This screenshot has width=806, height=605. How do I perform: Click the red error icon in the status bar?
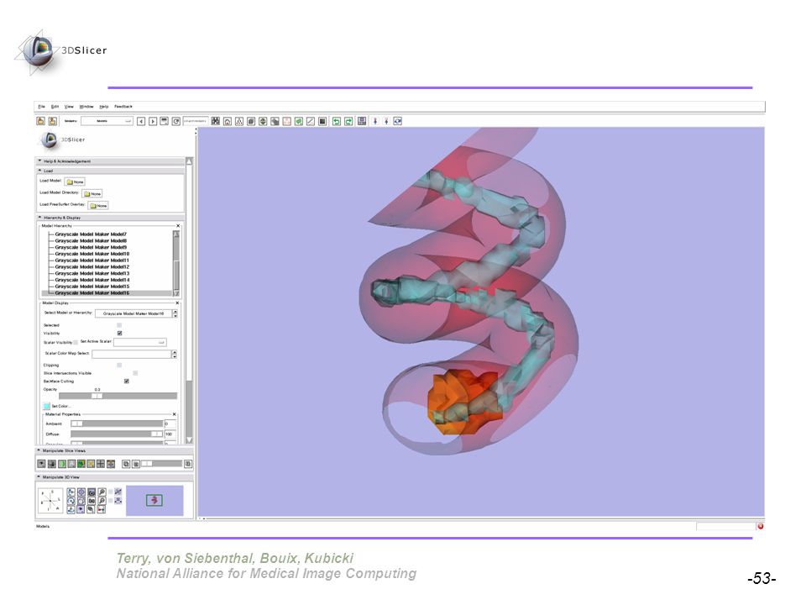click(x=761, y=526)
